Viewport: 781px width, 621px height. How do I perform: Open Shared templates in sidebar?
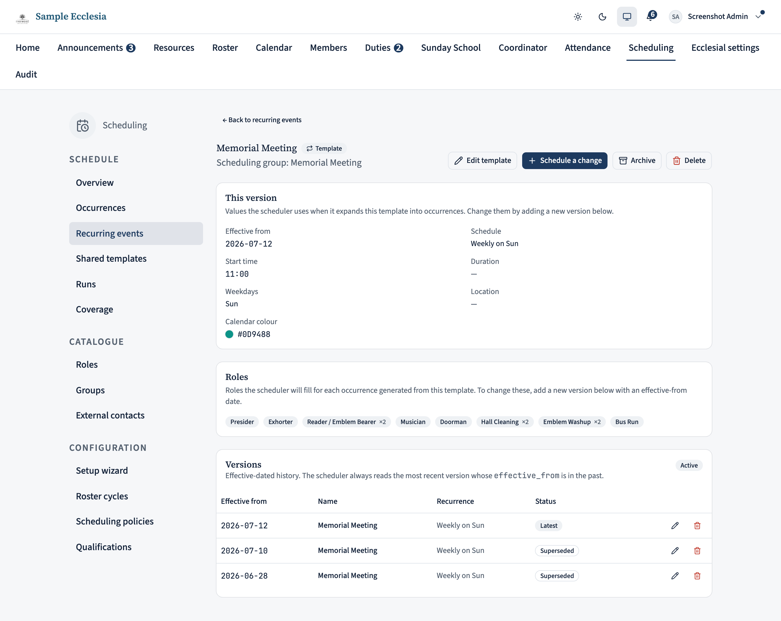click(136, 258)
